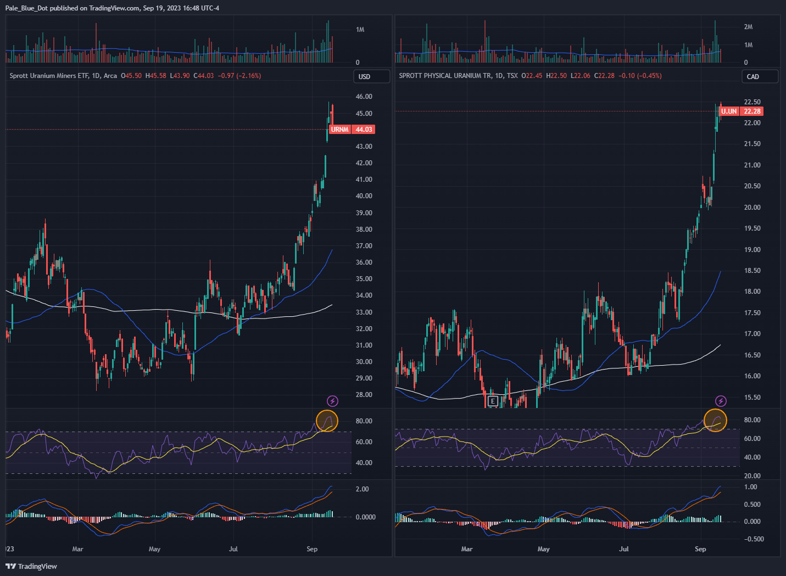Click the U.UN open value O22.45

click(532, 76)
